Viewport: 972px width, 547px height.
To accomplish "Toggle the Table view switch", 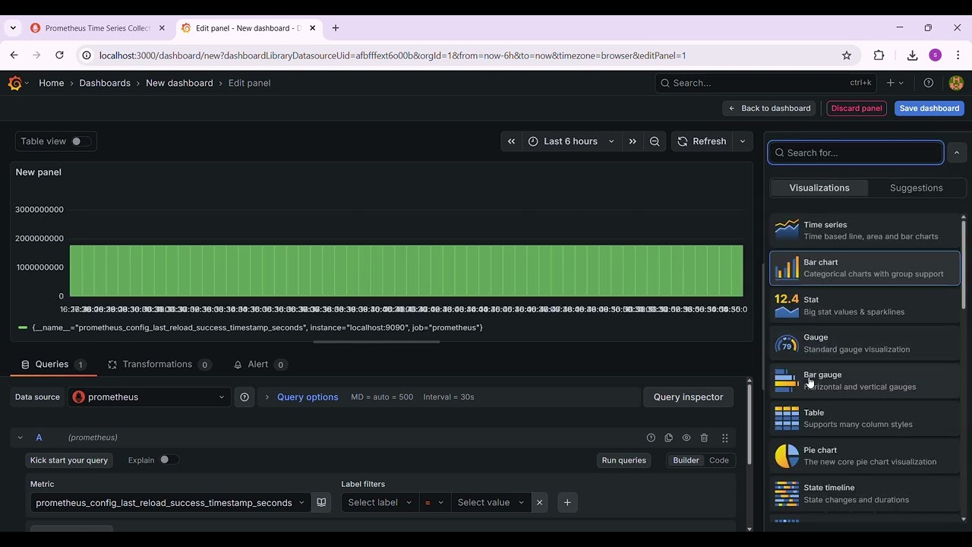I will point(80,141).
